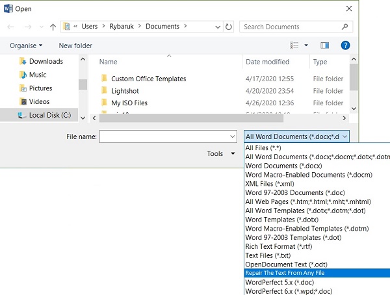Collapse the file type combo box
This screenshot has width=390, height=295.
344,136
